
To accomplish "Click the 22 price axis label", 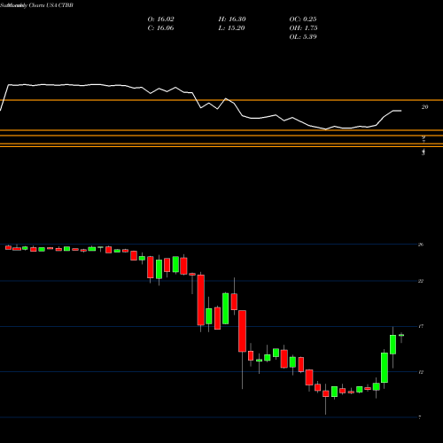I will tap(421, 281).
